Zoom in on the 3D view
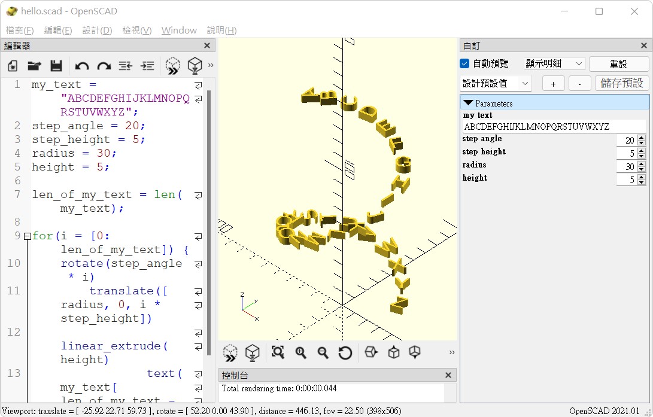This screenshot has width=653, height=417. (x=300, y=352)
